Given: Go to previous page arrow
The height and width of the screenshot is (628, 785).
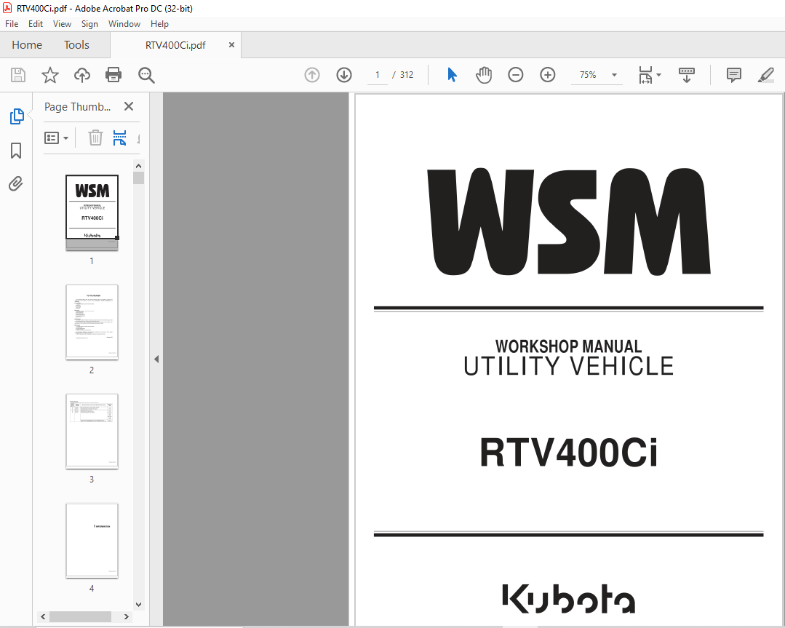Looking at the screenshot, I should click(x=312, y=75).
